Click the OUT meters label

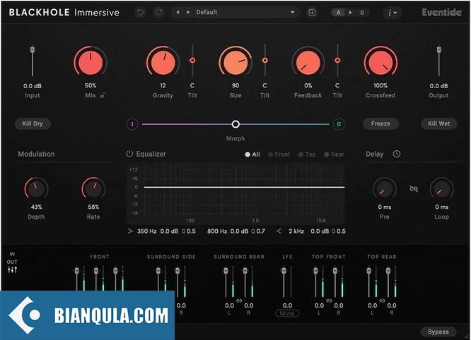[12, 262]
